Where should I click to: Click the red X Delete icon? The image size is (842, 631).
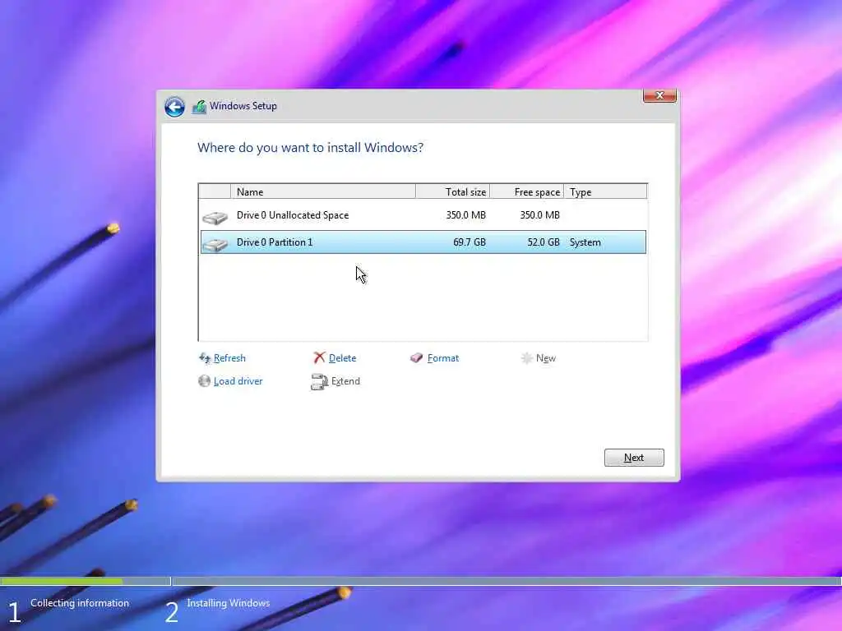tap(319, 357)
